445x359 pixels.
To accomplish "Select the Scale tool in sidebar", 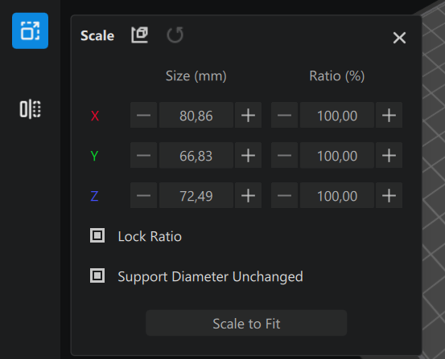I will [30, 31].
